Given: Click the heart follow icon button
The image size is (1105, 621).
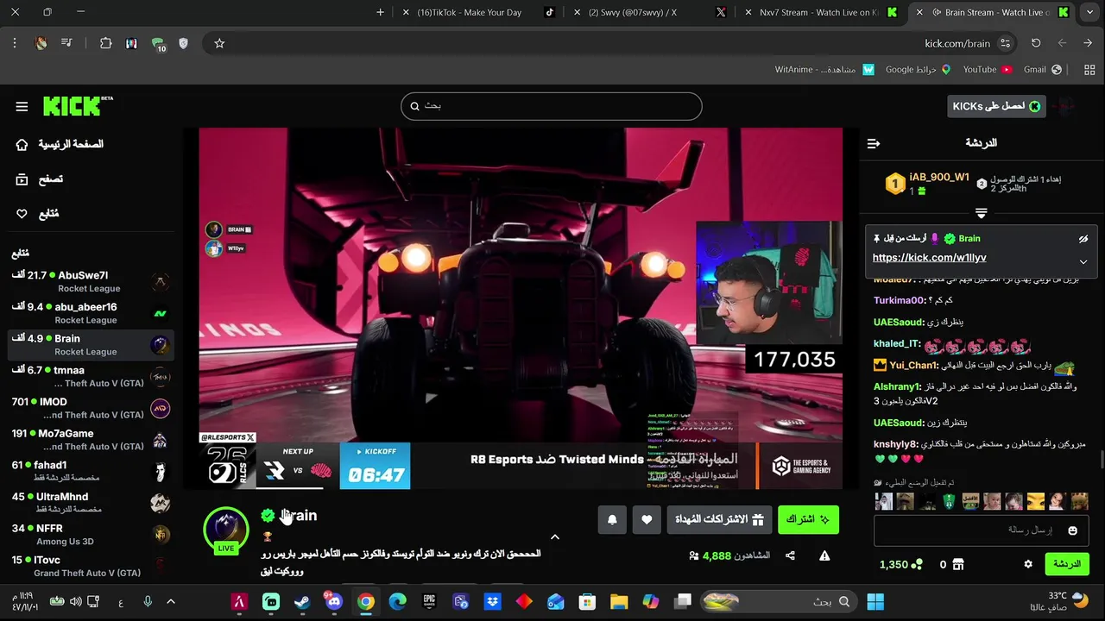Looking at the screenshot, I should (x=647, y=519).
